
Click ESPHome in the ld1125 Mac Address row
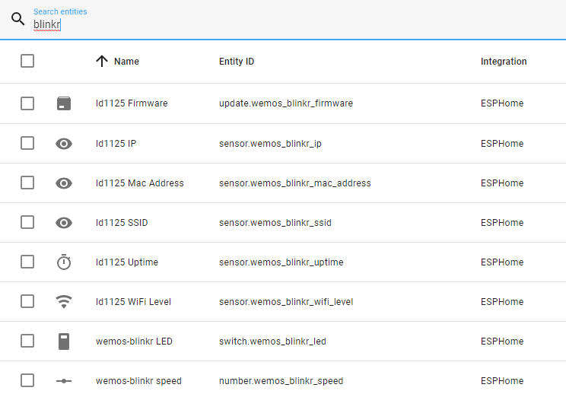[502, 183]
